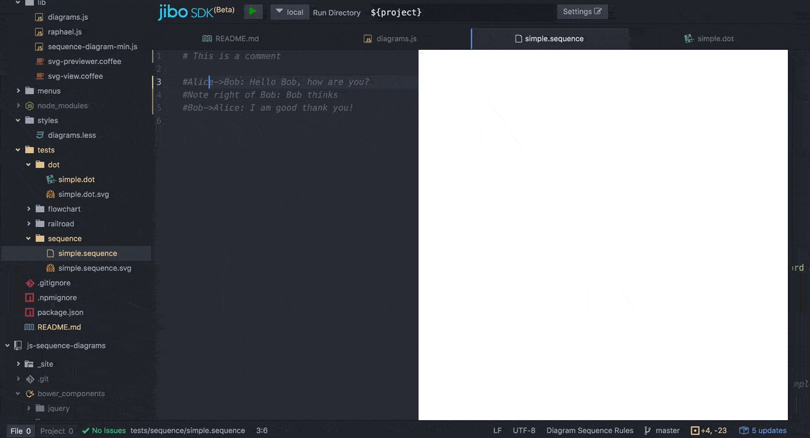Image resolution: width=810 pixels, height=438 pixels.
Task: Open the .npmignore file
Action: [x=56, y=298]
